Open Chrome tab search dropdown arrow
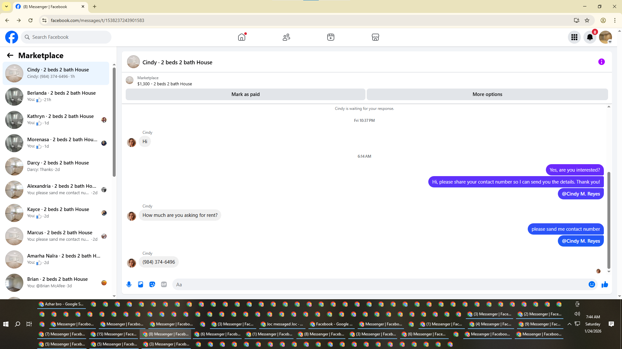The height and width of the screenshot is (349, 622). coord(6,6)
